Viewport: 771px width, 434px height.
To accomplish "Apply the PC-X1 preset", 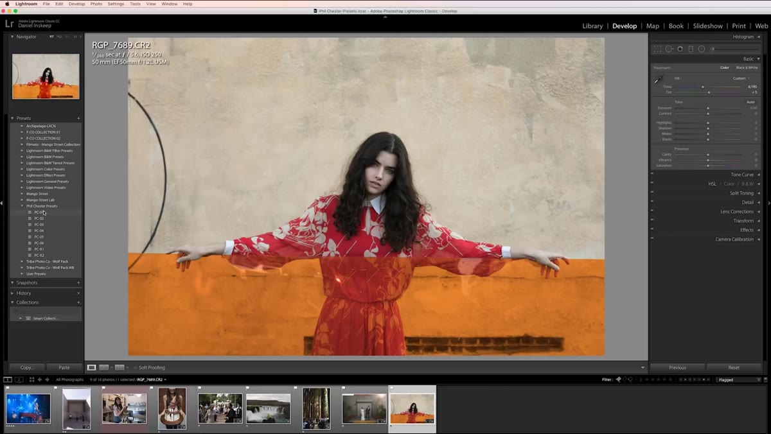I will [x=39, y=249].
